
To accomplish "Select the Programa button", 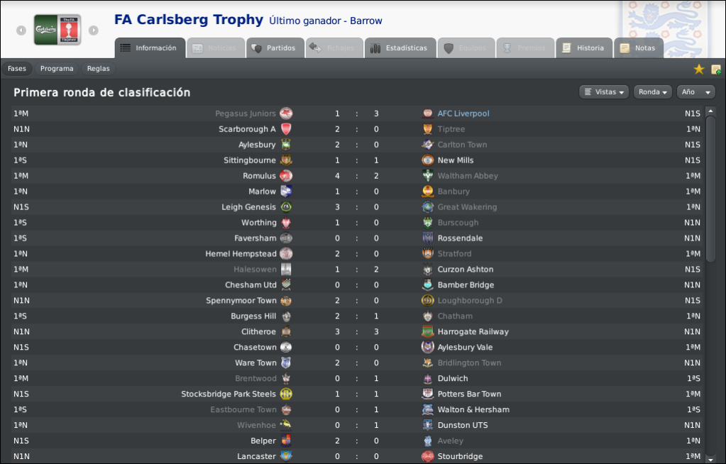I will pyautogui.click(x=57, y=69).
